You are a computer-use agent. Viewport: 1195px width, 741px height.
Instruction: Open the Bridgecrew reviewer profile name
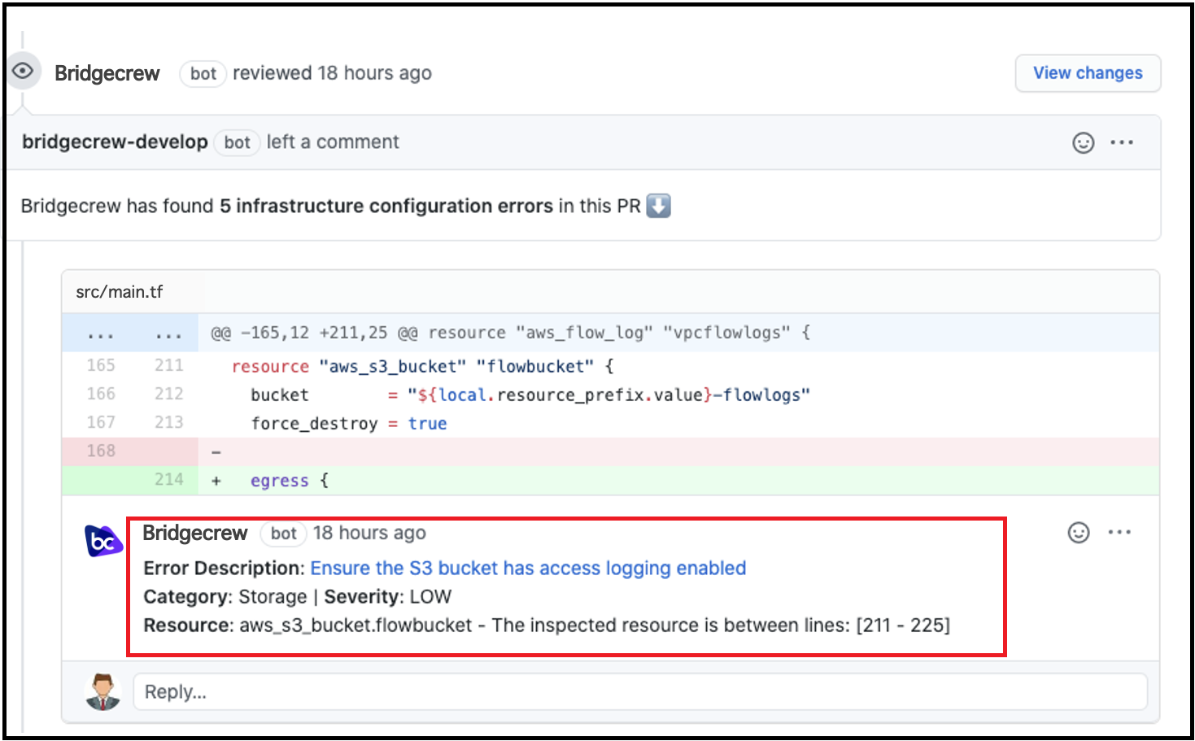pyautogui.click(x=107, y=73)
